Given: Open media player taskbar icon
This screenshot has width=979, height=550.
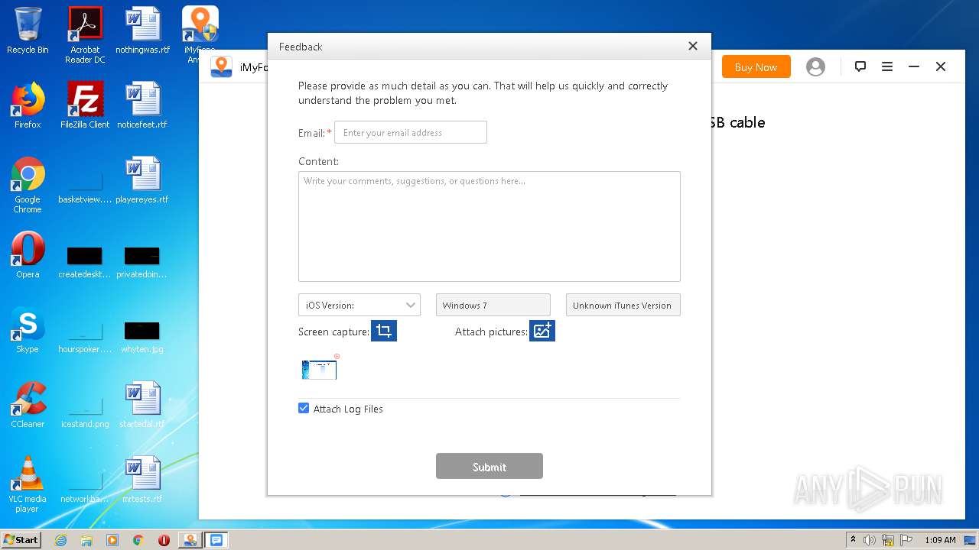Looking at the screenshot, I should [112, 540].
